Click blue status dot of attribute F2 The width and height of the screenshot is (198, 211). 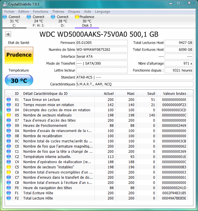pyautogui.click(x=9, y=198)
